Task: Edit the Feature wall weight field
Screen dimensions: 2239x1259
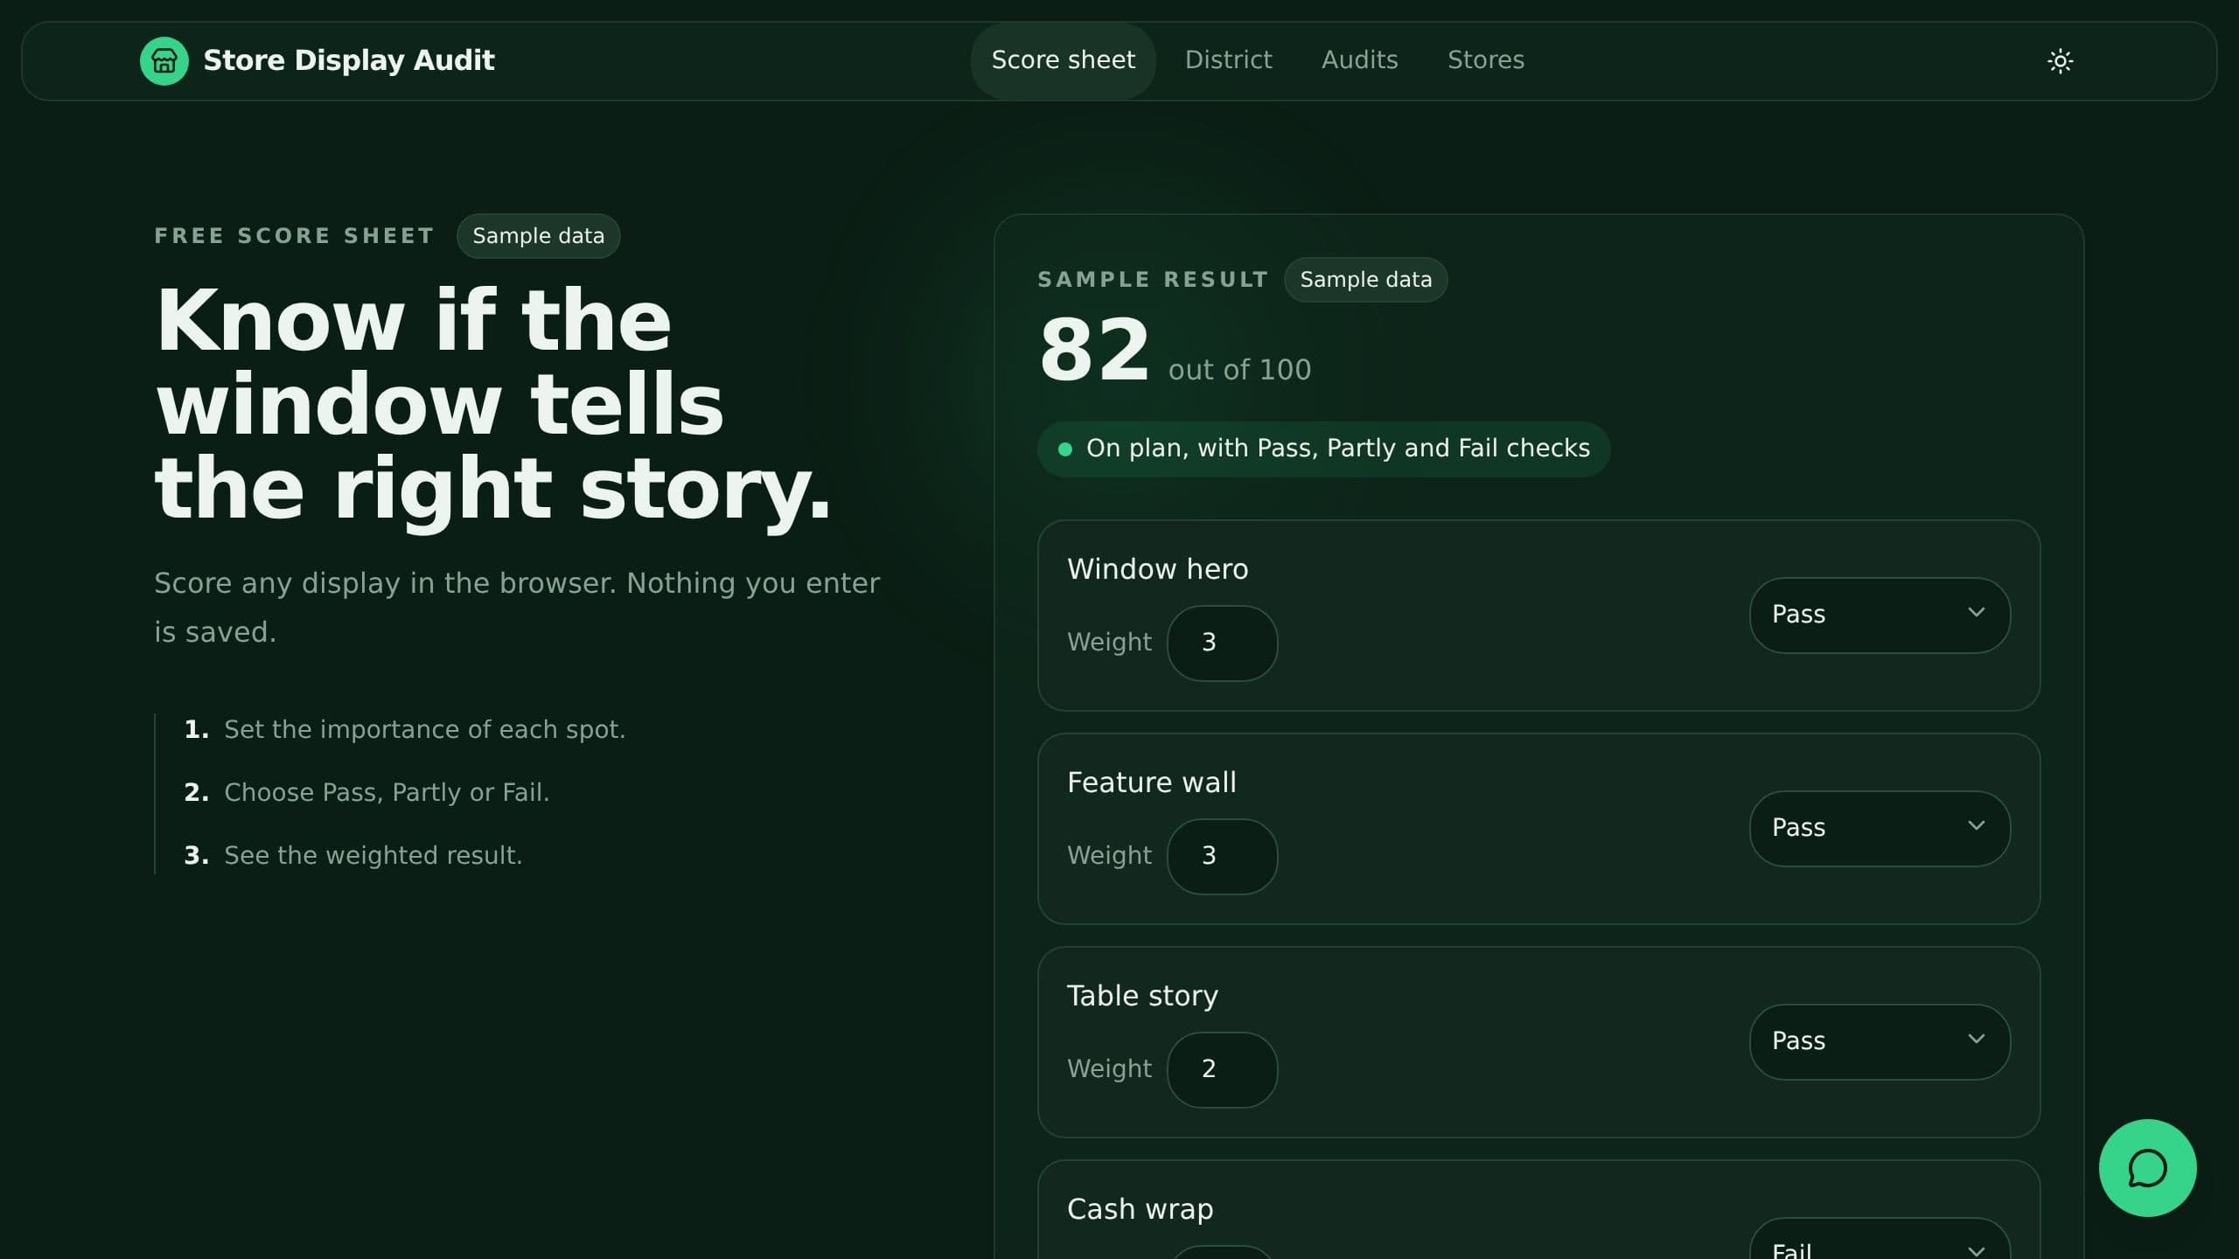Action: coord(1222,856)
